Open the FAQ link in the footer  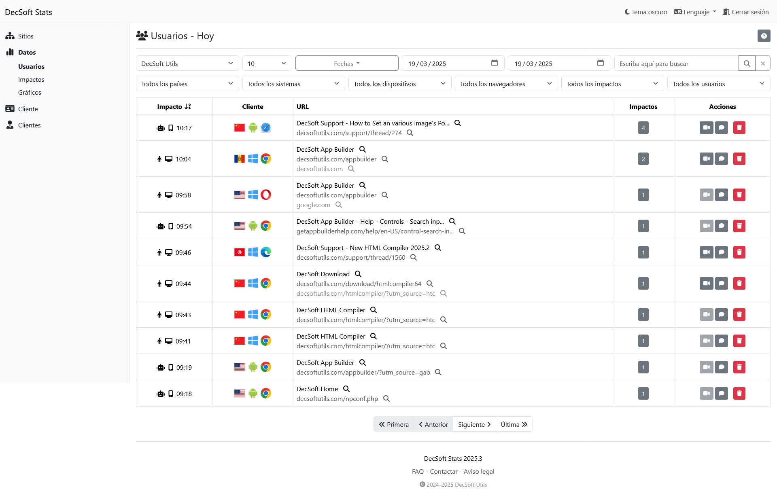[417, 471]
